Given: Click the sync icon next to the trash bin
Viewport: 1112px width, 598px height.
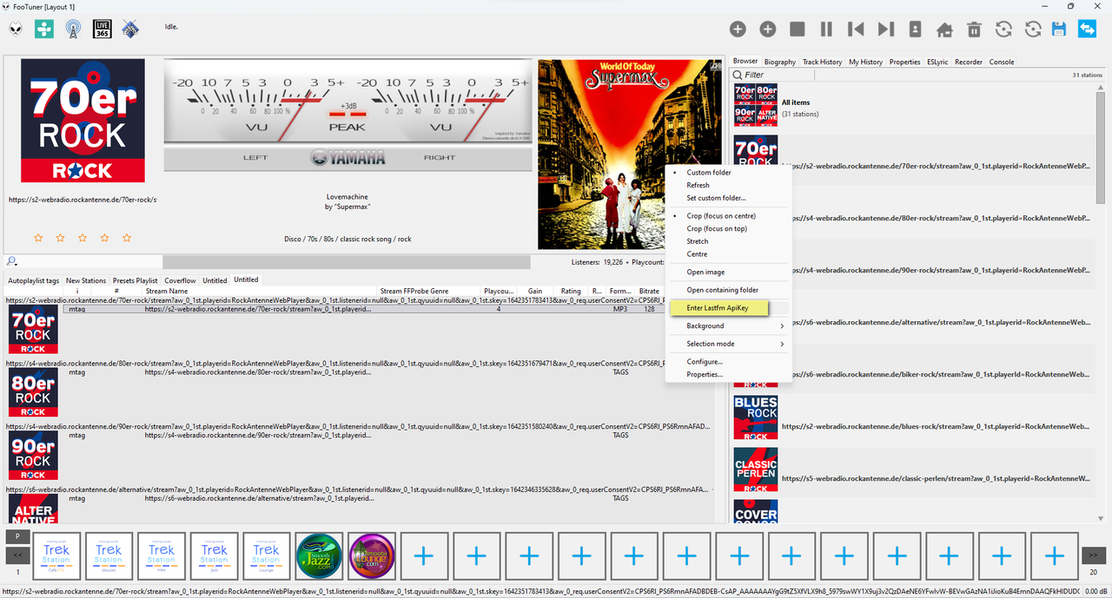Looking at the screenshot, I should [1003, 29].
